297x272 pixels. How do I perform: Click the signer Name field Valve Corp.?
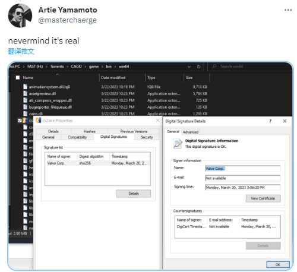point(243,169)
